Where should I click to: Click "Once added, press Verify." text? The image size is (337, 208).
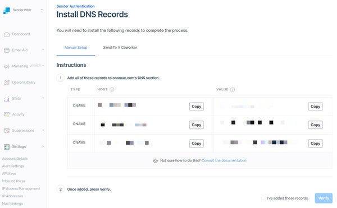click(x=89, y=189)
